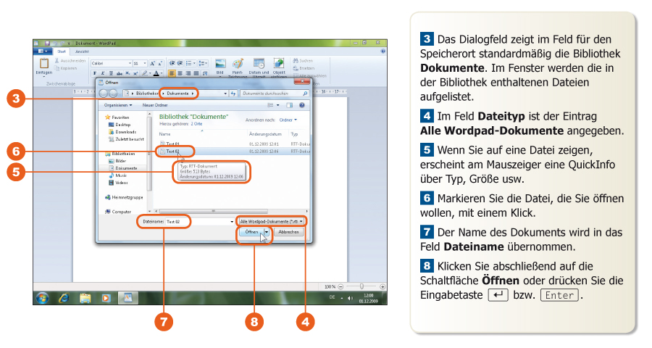Click the Öffnen button
Viewport: 652px width, 348px height.
pyautogui.click(x=251, y=232)
